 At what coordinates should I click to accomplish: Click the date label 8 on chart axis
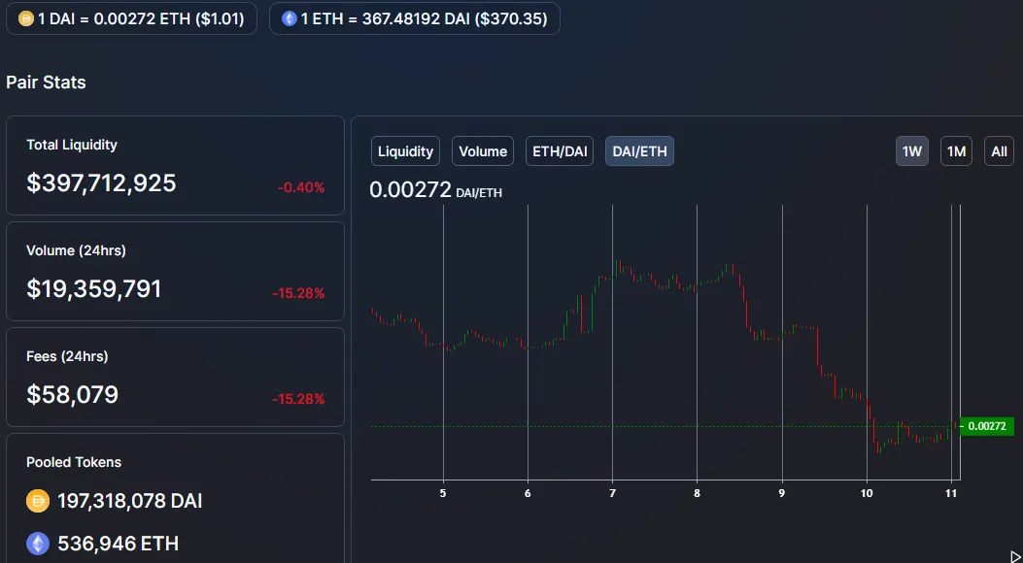(697, 493)
